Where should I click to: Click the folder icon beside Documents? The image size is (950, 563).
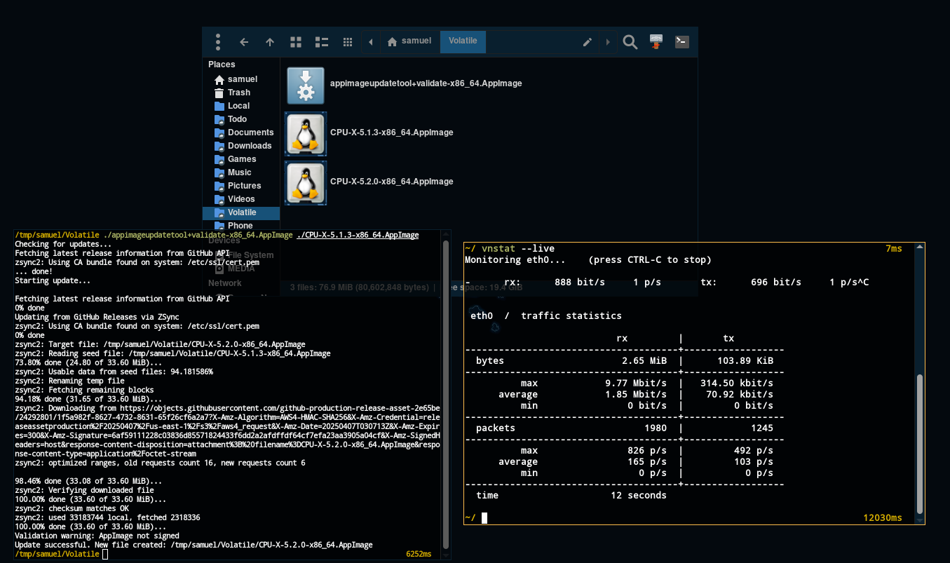(x=219, y=133)
